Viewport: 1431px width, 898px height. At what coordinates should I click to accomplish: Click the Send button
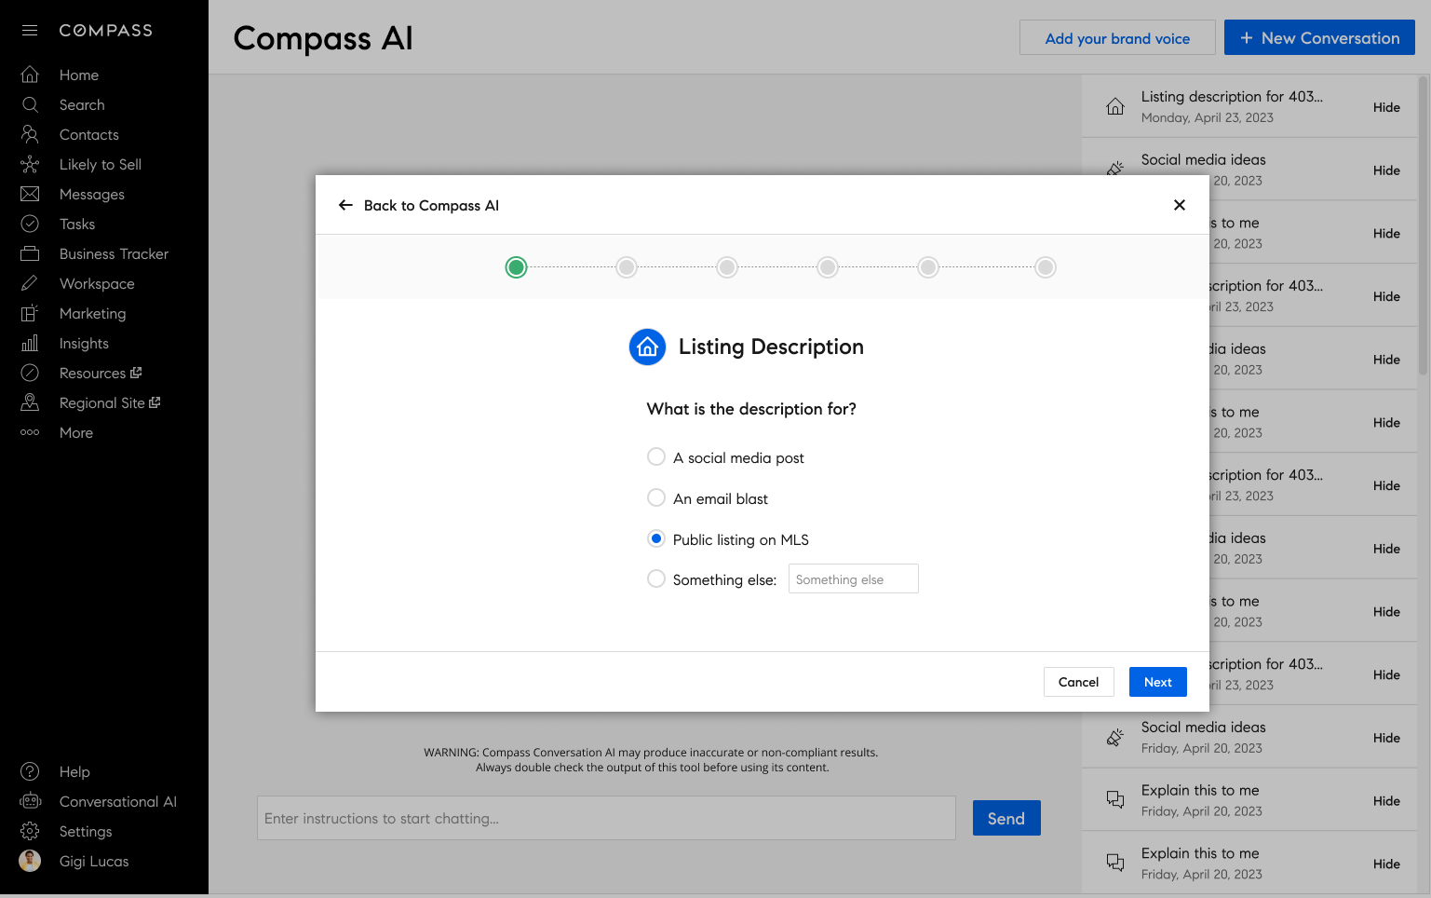pos(1006,818)
